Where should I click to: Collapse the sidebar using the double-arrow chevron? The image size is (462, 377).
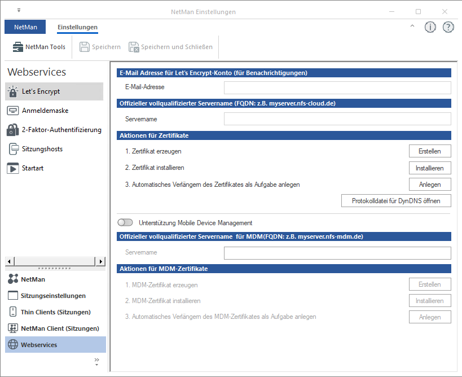tap(96, 360)
